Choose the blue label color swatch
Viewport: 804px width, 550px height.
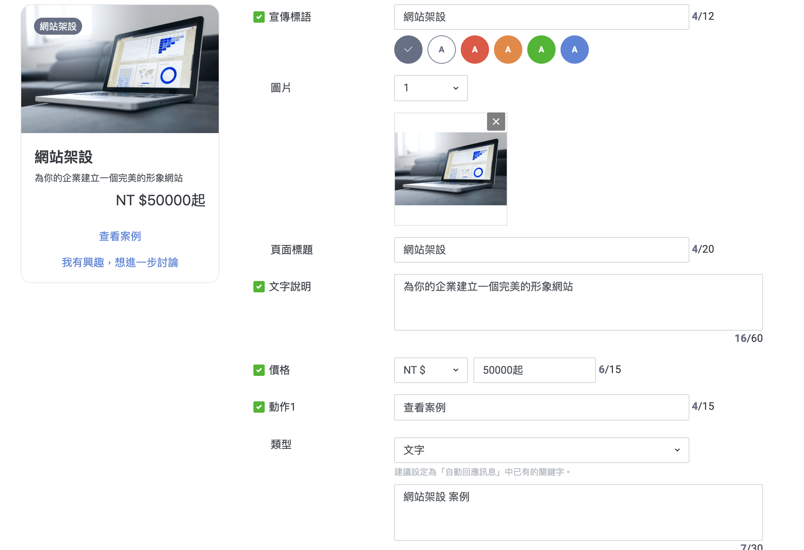click(x=575, y=50)
